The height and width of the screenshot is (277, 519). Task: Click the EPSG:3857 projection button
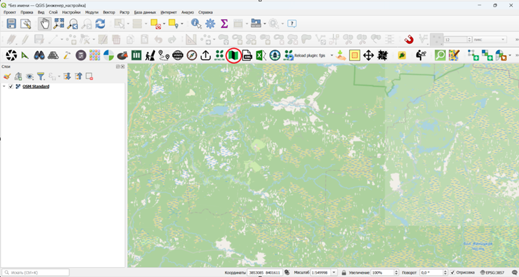(492, 273)
